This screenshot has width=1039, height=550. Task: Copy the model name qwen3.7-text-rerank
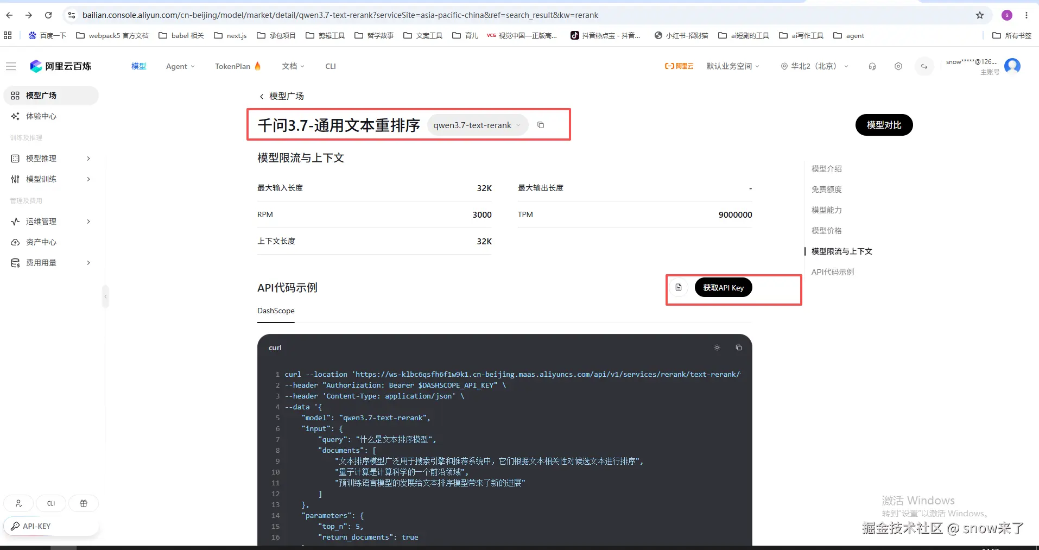(x=541, y=125)
